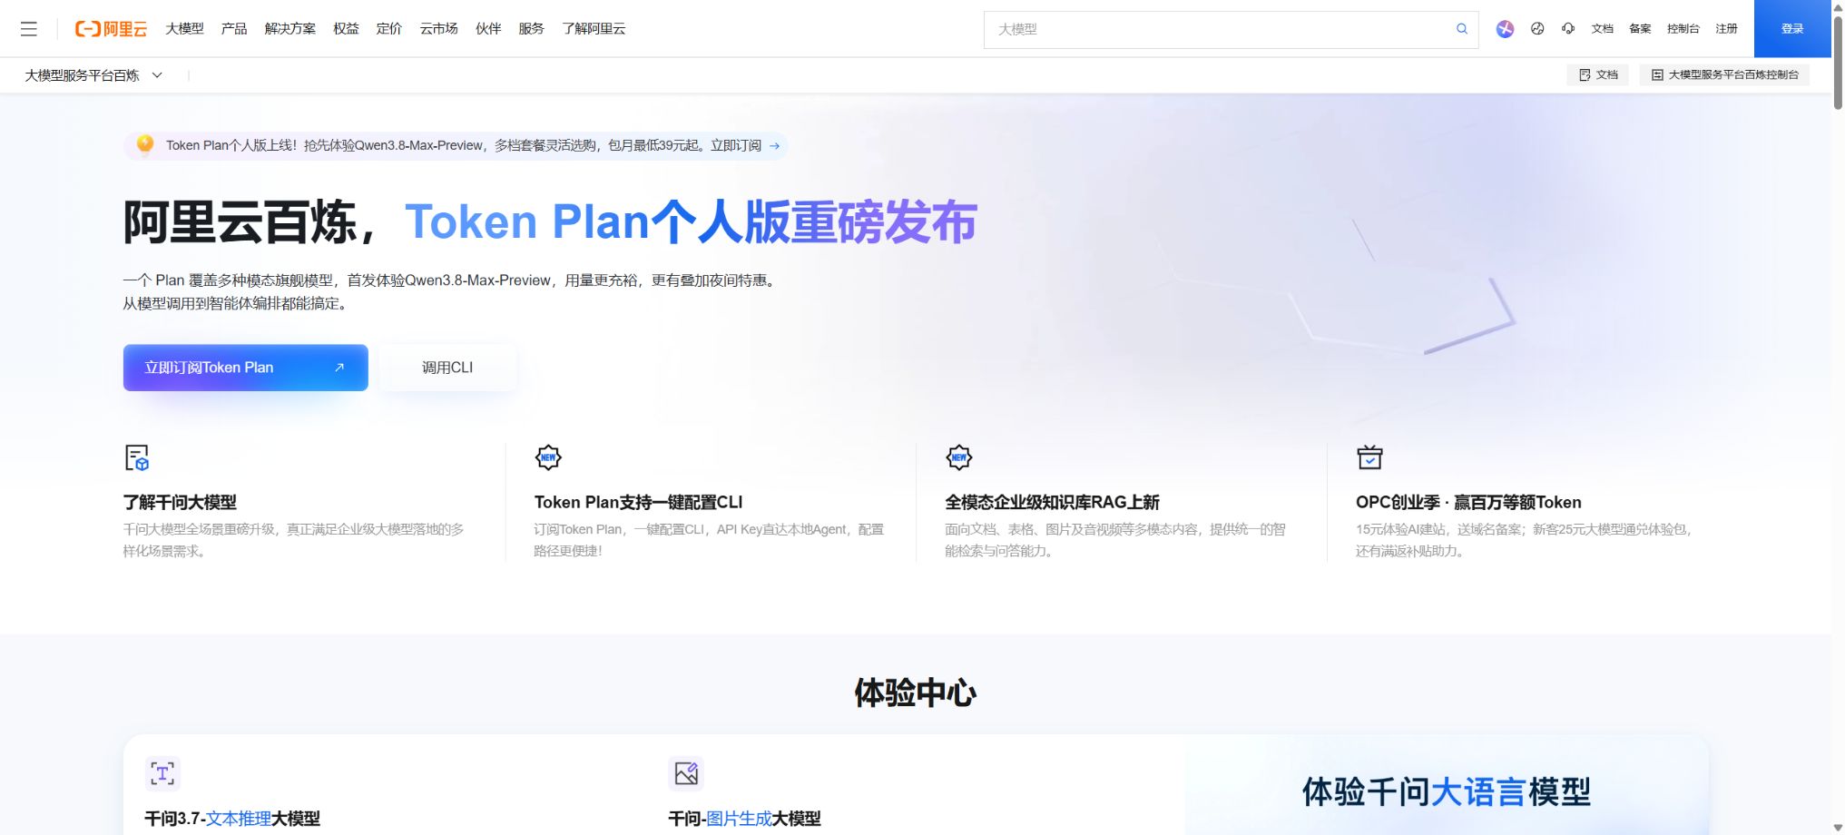
Task: Open the 云市场 menu
Action: (438, 29)
